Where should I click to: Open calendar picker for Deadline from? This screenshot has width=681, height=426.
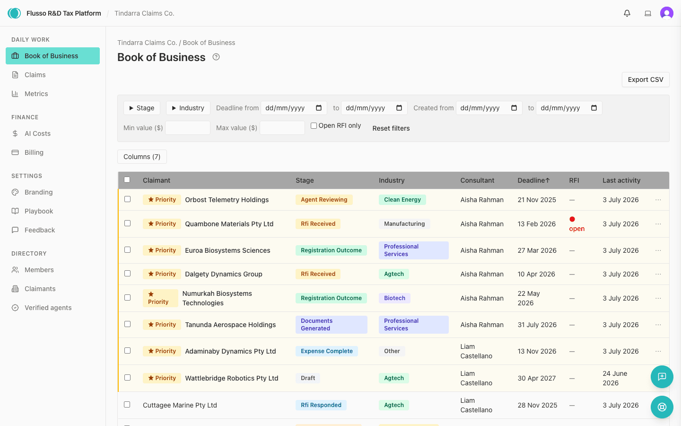[x=319, y=108]
